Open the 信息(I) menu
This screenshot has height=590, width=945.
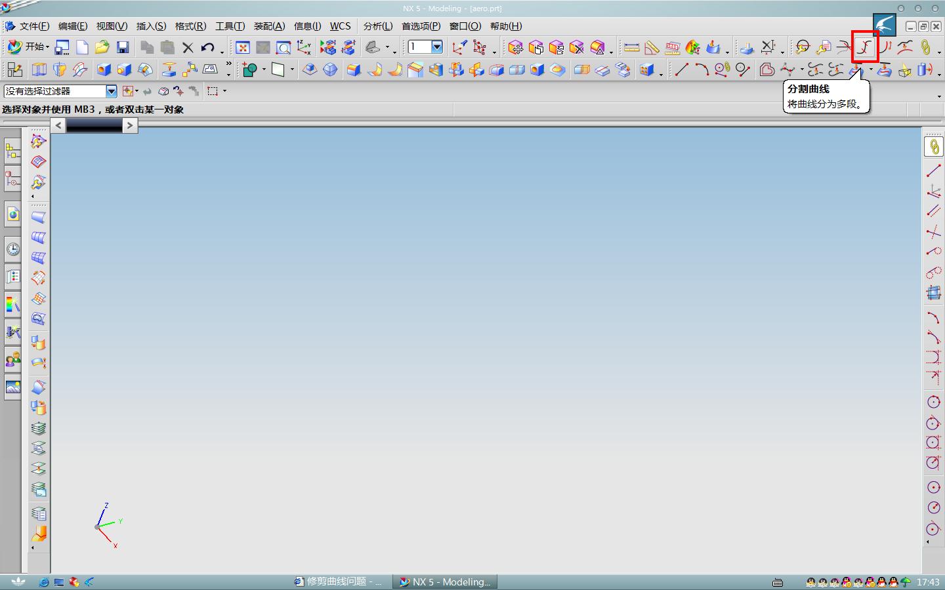(x=307, y=26)
